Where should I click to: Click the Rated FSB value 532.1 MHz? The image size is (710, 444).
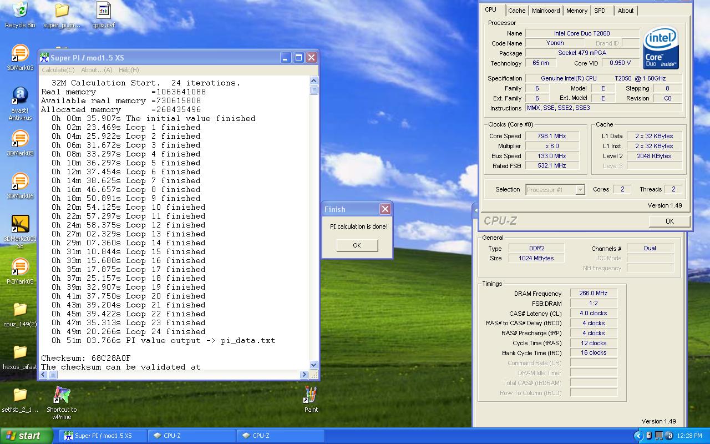click(x=551, y=166)
